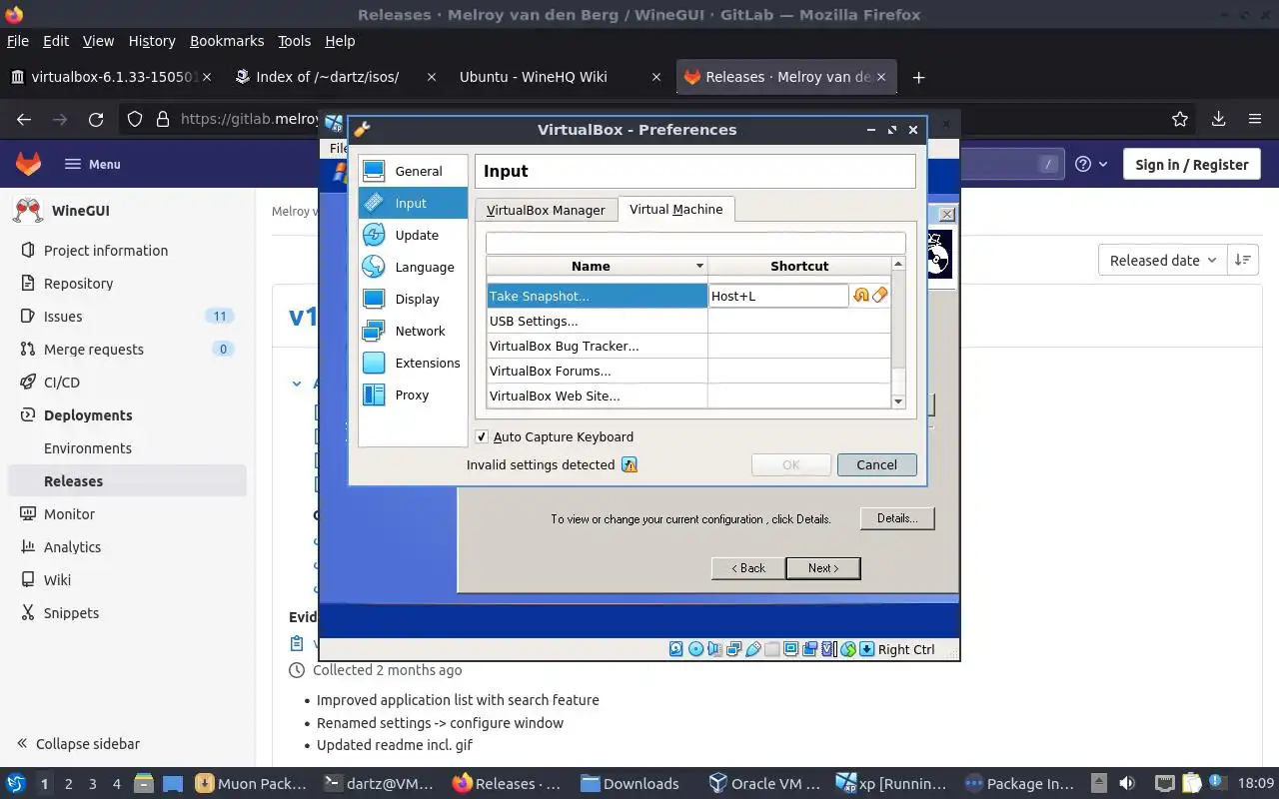Click Next in XP wizard
The image size is (1279, 799).
pos(822,568)
